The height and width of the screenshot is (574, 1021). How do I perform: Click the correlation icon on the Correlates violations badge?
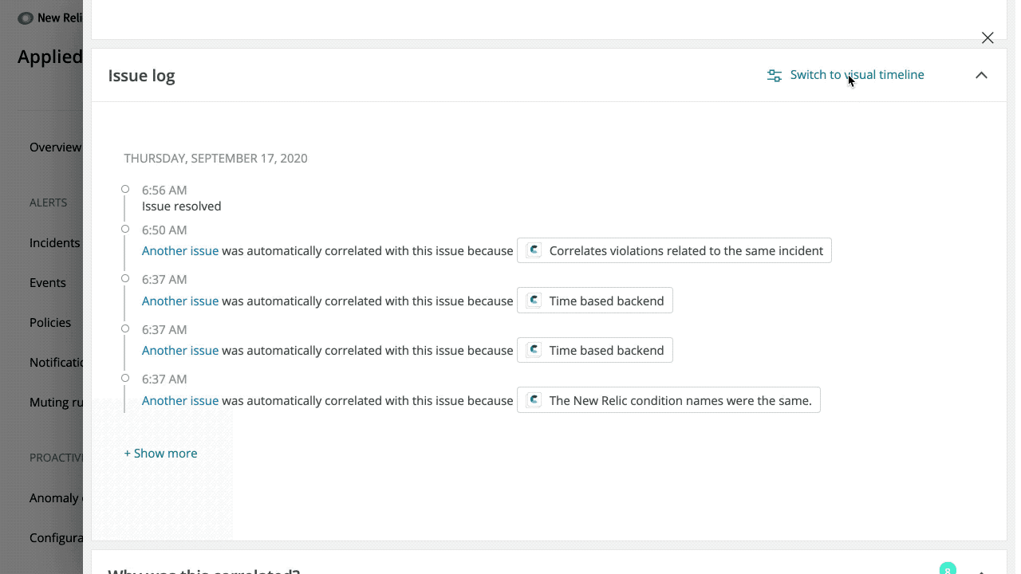(533, 250)
